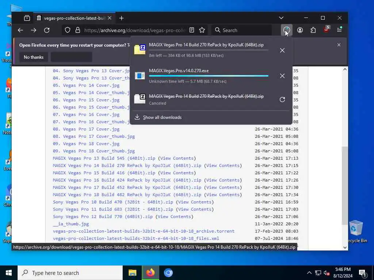Viewport: 374px width, 280px height.
Task: Click the Type here to search box
Action: [70, 273]
